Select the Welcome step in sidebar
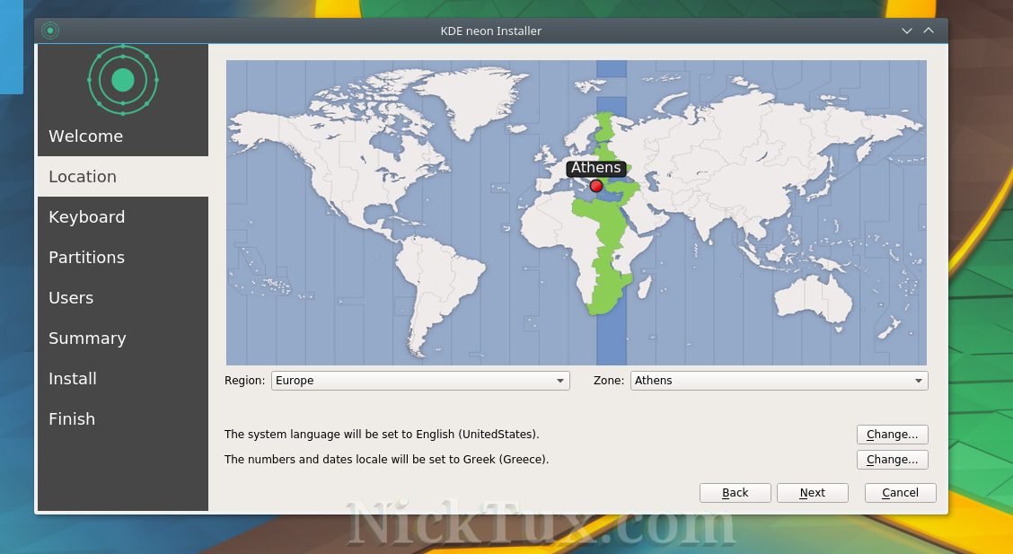 (x=85, y=136)
